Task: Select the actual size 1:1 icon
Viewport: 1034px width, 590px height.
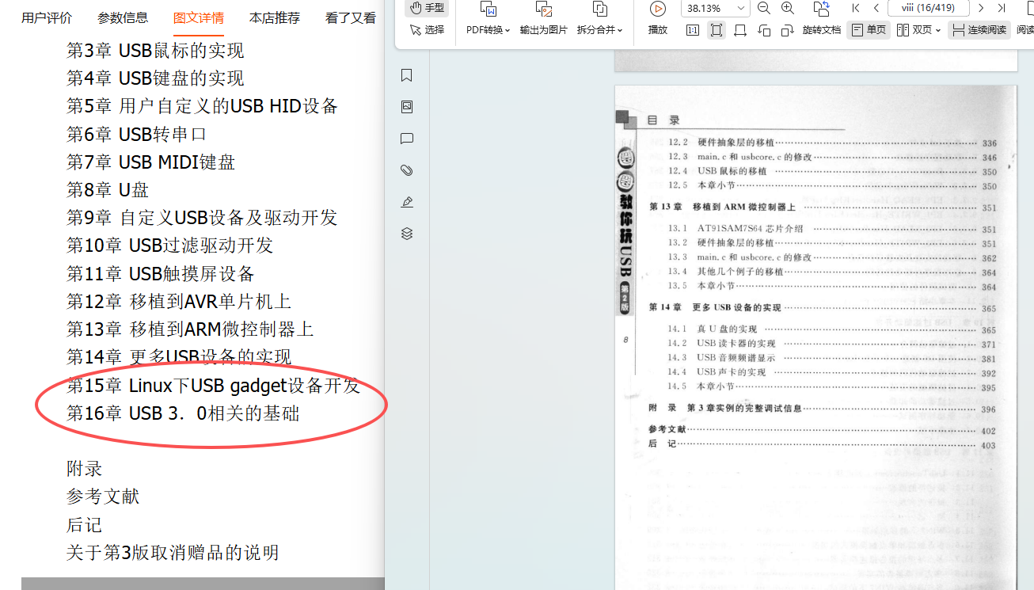Action: click(693, 30)
